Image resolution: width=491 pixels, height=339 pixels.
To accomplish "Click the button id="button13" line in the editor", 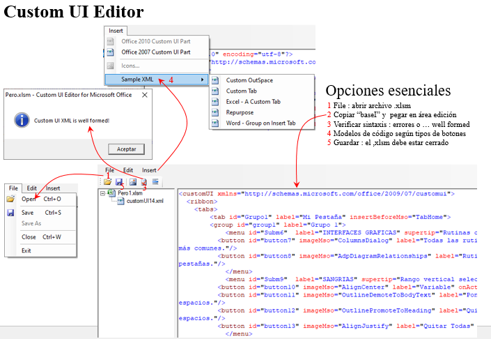I will (345, 326).
